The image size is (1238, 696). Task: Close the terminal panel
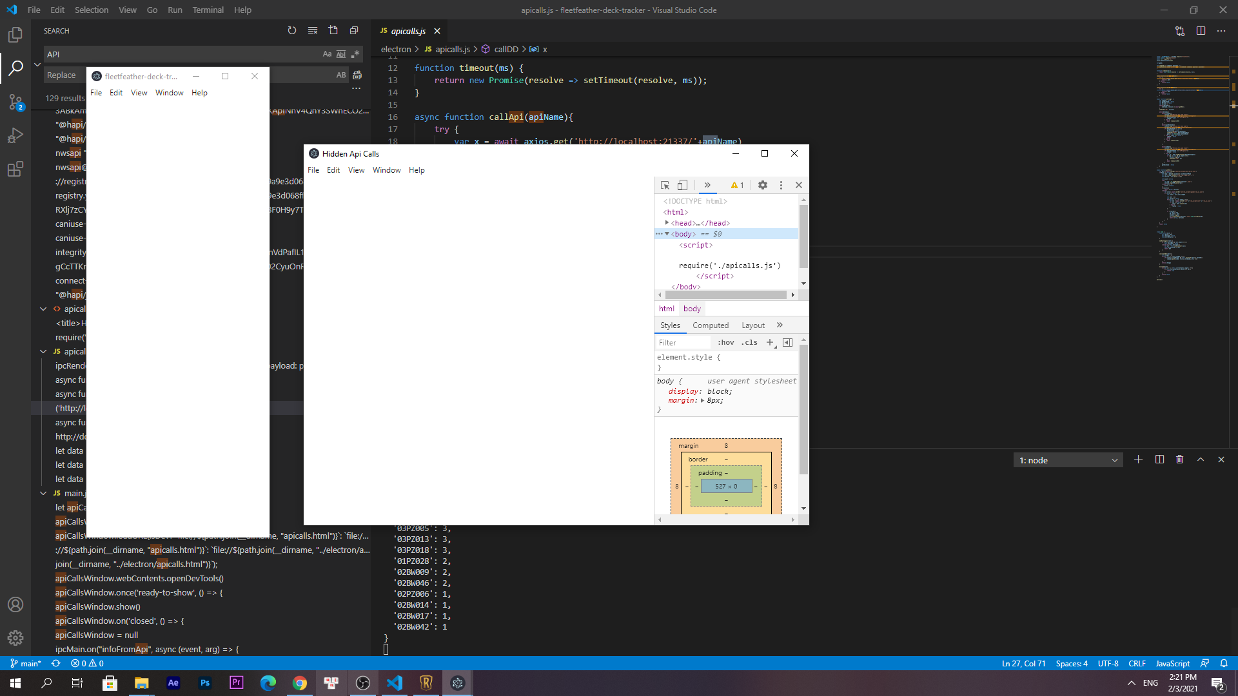tap(1221, 459)
